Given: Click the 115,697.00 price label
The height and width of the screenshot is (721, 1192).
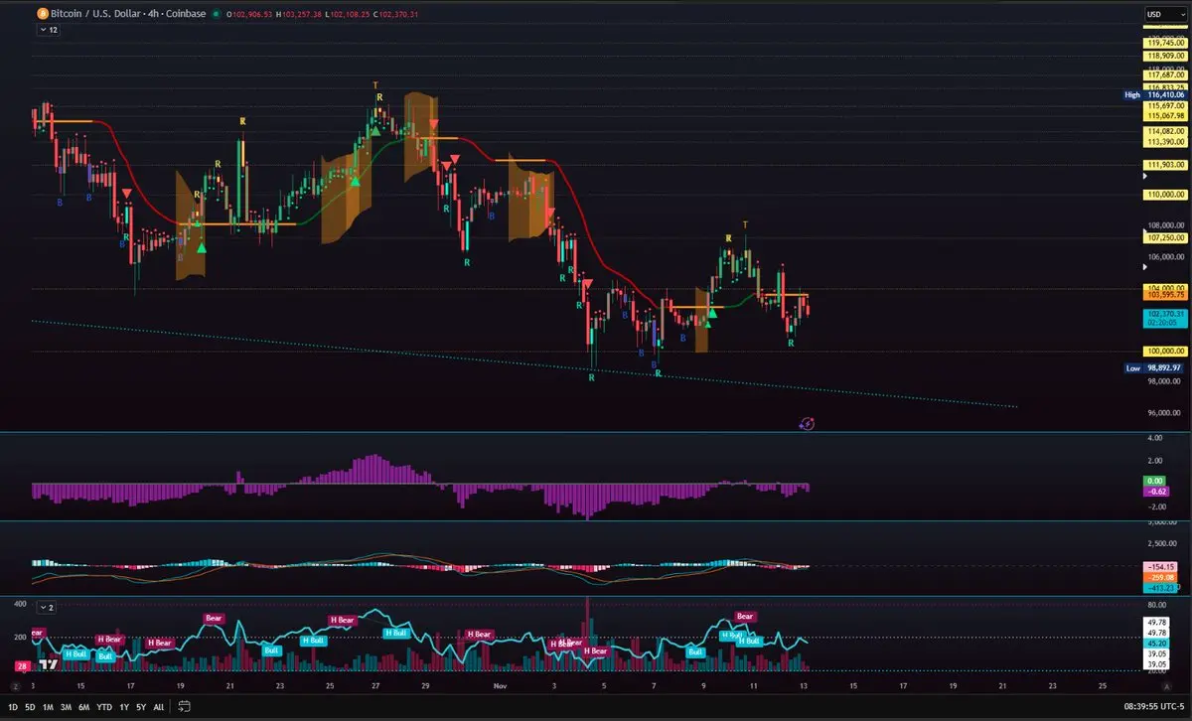Looking at the screenshot, I should [x=1164, y=105].
